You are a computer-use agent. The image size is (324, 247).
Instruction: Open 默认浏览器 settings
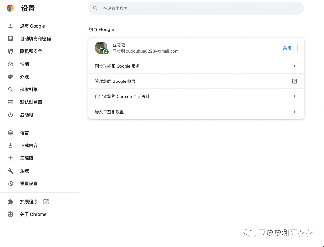tap(31, 102)
